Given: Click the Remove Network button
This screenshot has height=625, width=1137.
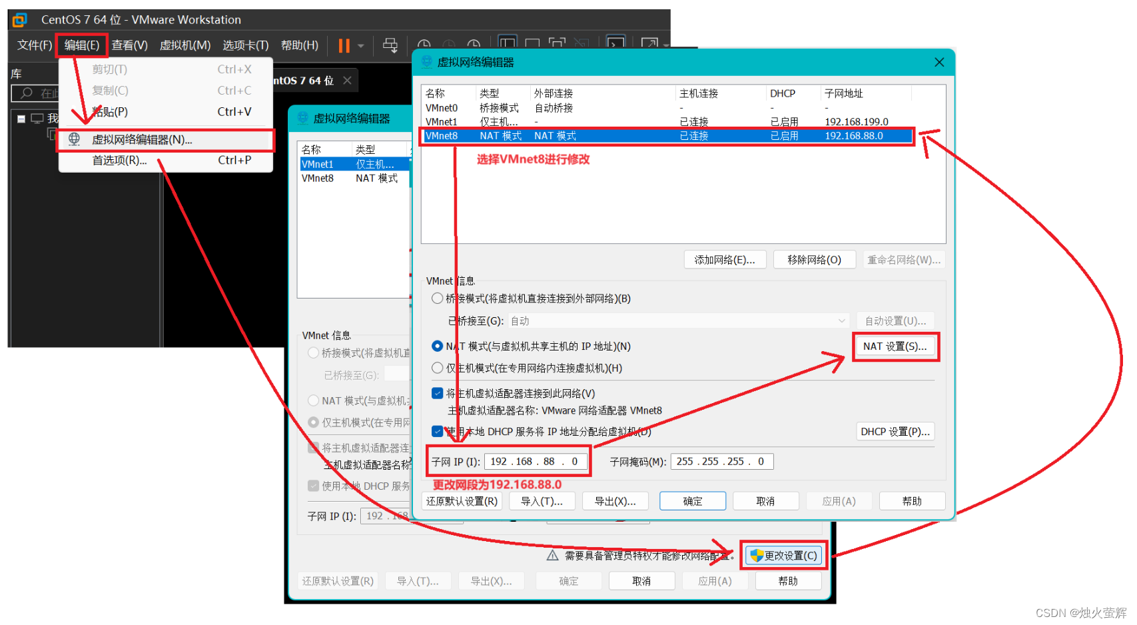Looking at the screenshot, I should [814, 260].
